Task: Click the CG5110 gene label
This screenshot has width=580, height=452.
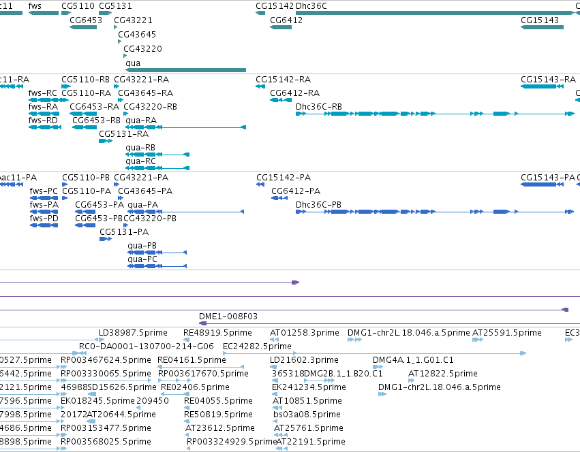Action: click(78, 6)
